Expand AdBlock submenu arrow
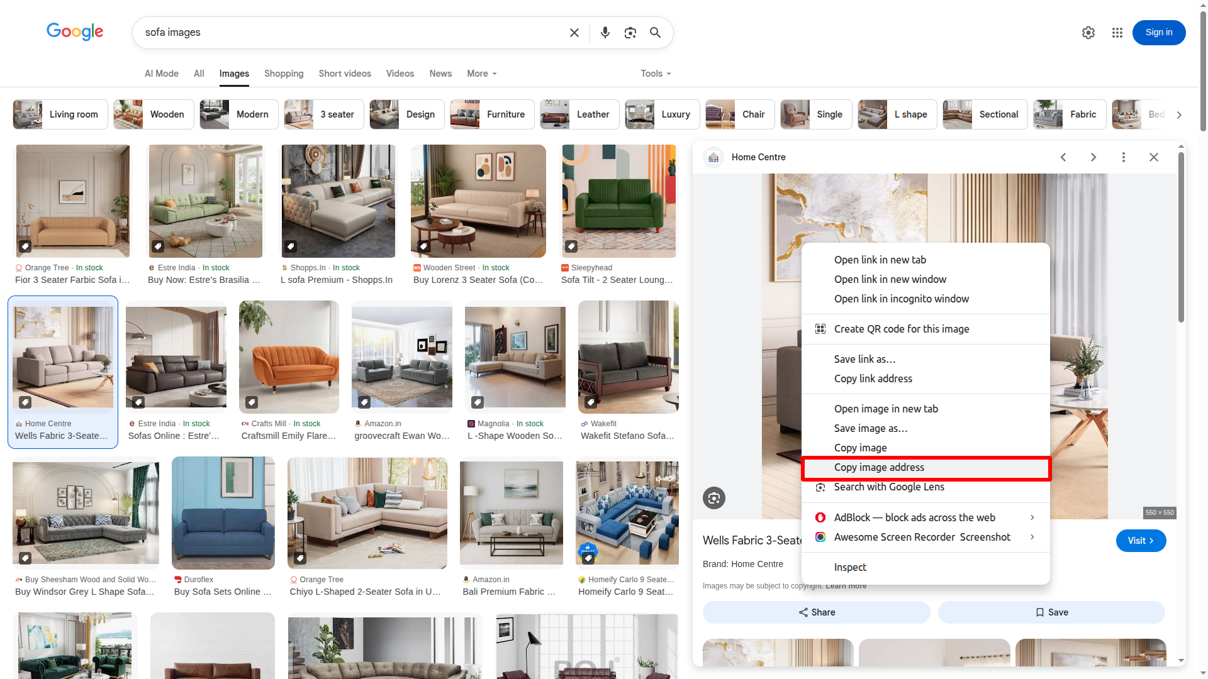 (x=1032, y=517)
